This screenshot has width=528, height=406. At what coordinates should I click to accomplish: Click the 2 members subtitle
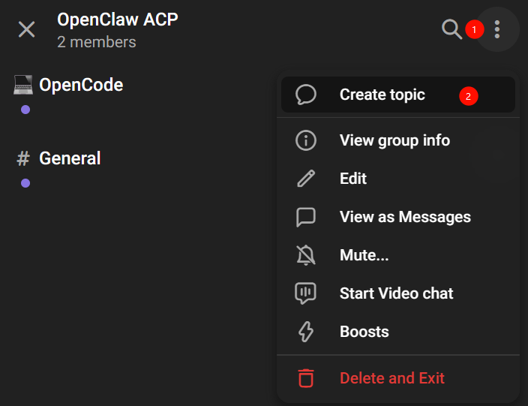coord(97,42)
